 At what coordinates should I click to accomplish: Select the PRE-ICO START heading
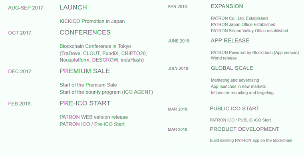85,103
